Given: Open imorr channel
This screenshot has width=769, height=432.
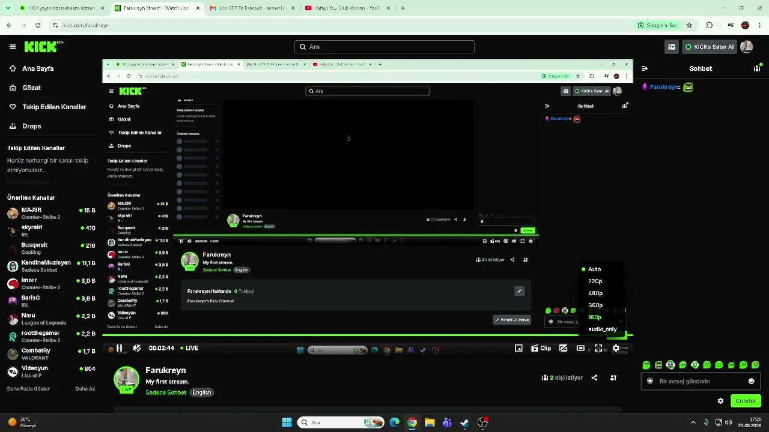Looking at the screenshot, I should (51, 283).
